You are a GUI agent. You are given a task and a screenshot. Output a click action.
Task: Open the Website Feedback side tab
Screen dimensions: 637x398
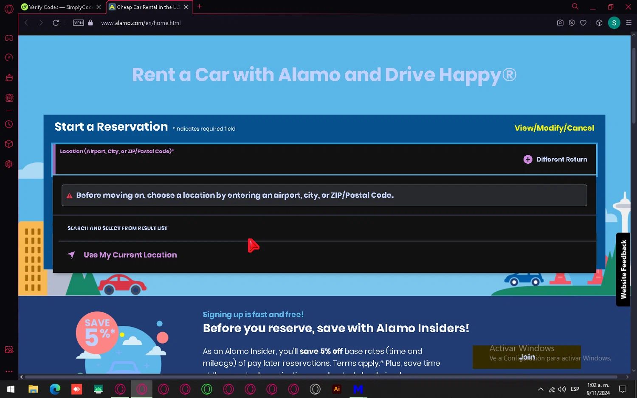coord(623,269)
